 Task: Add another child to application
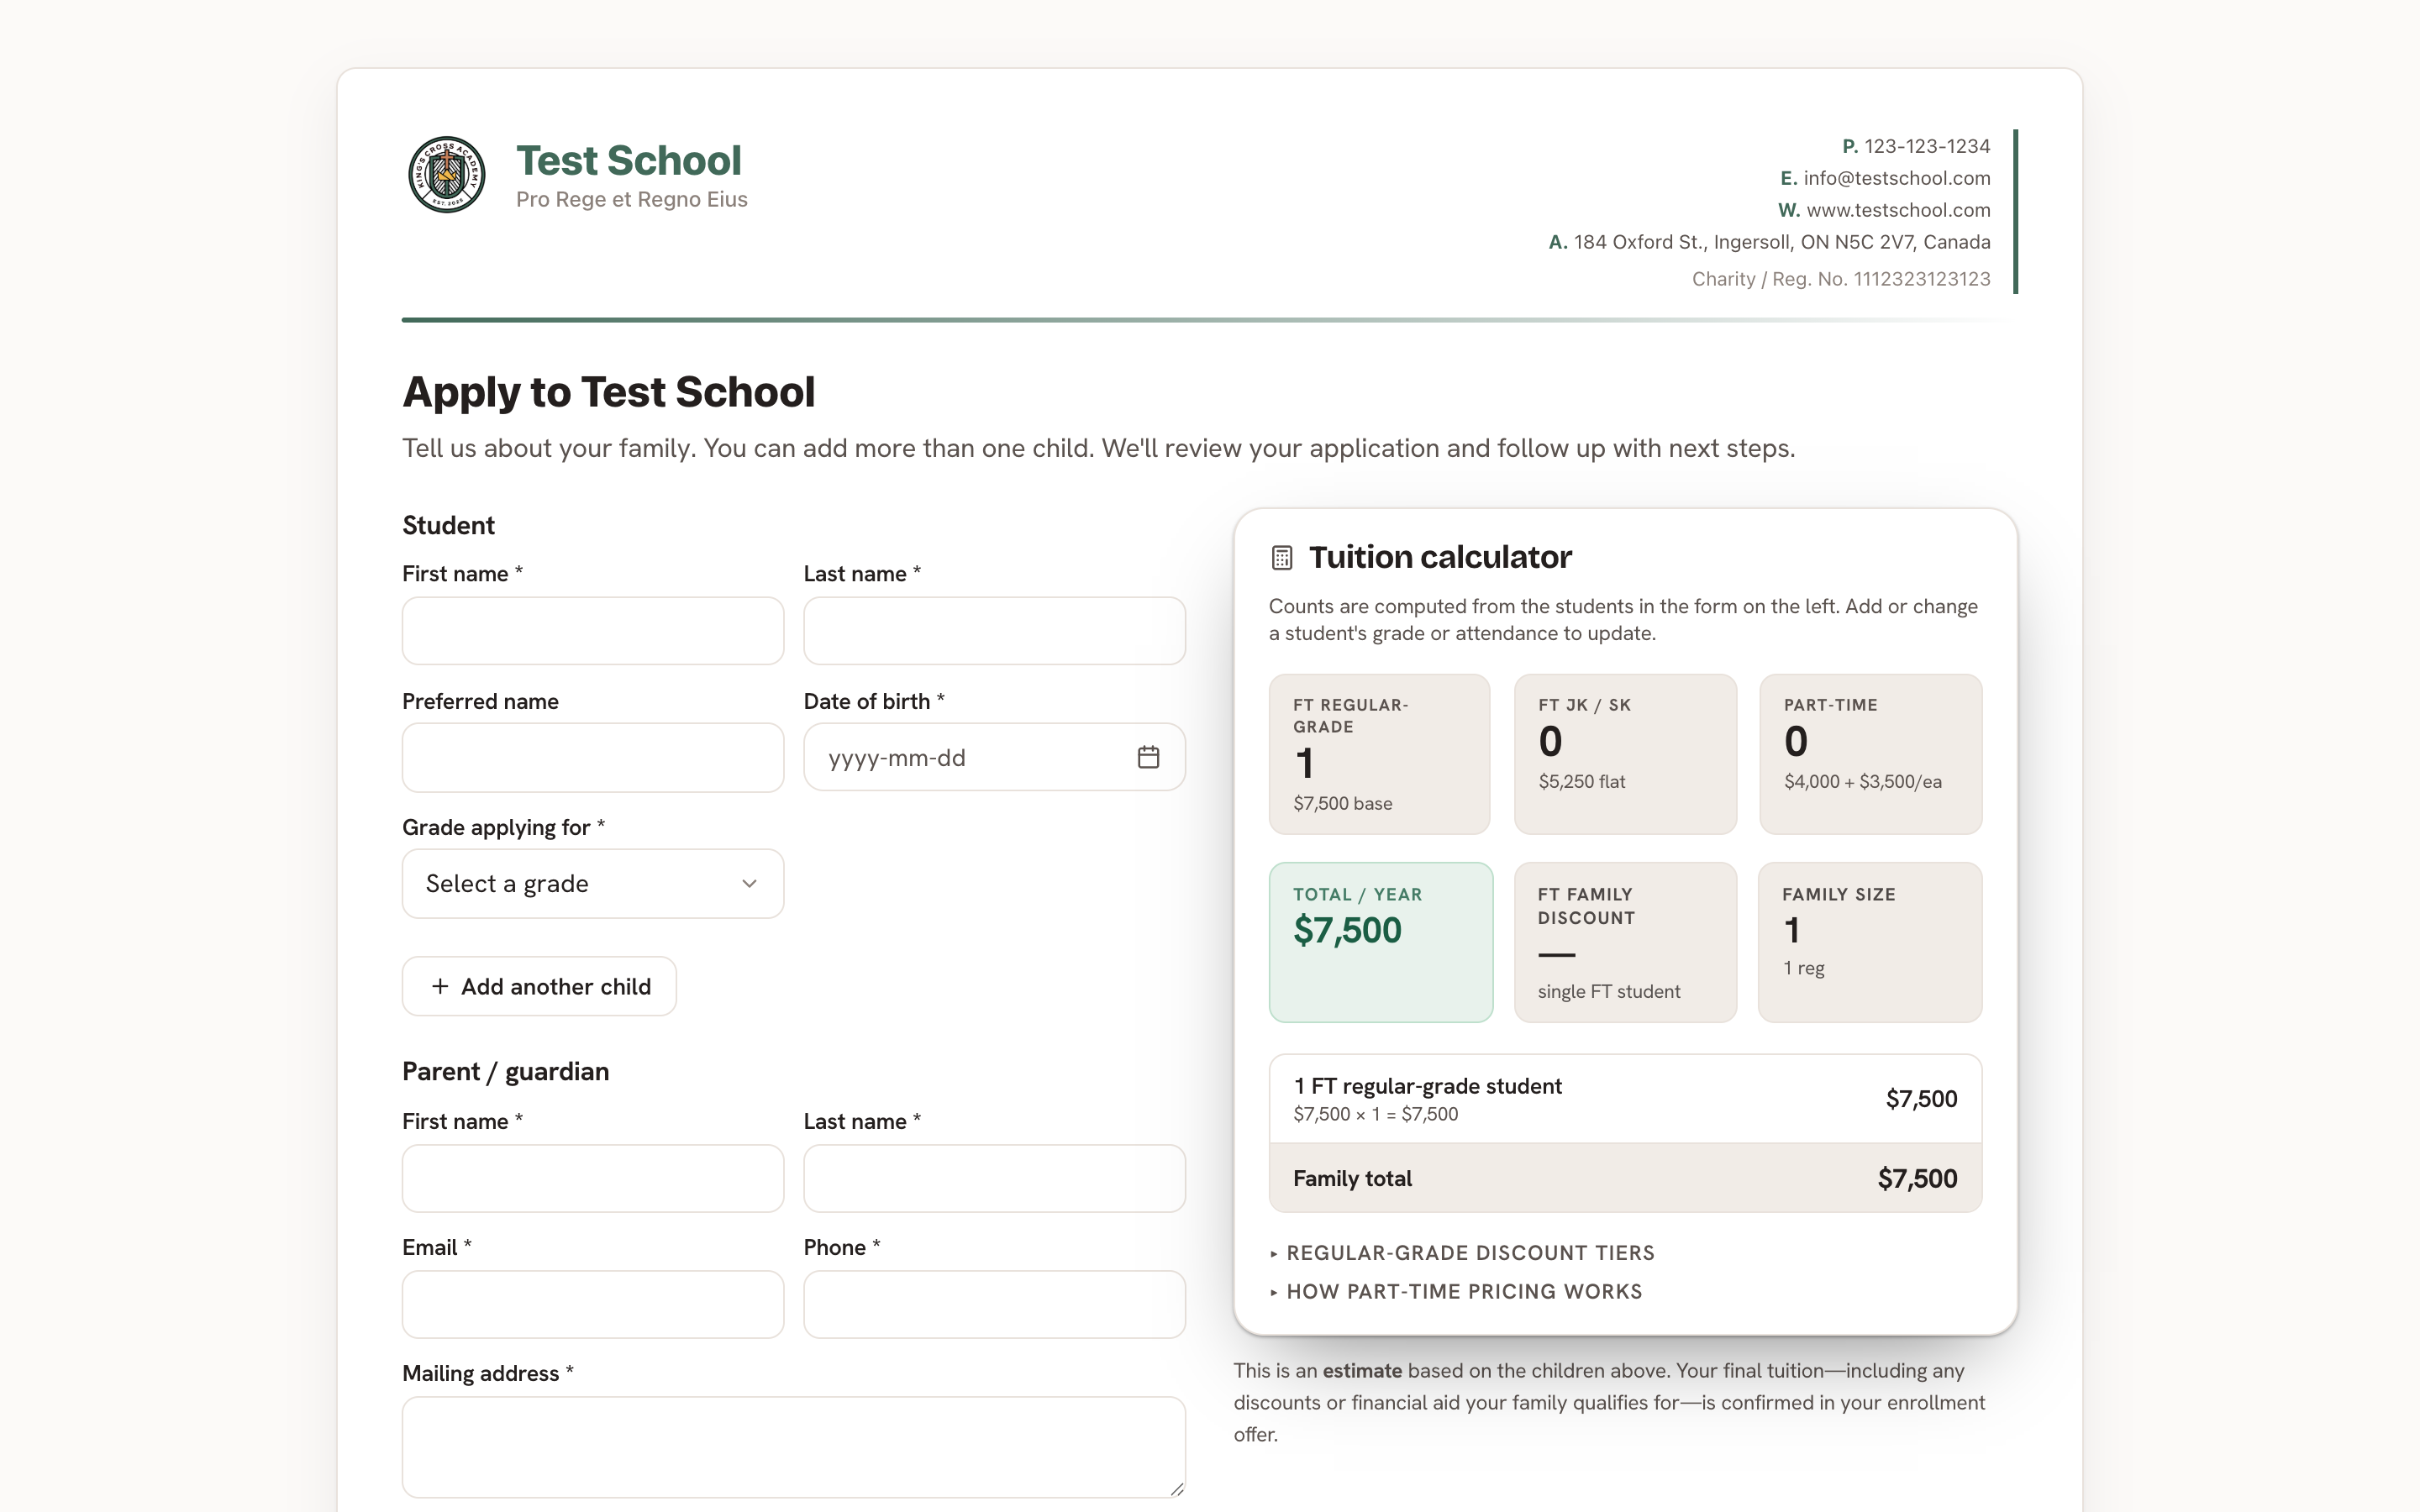pos(539,986)
